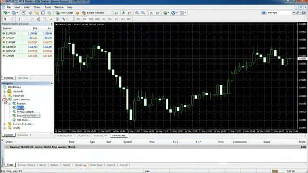This screenshot has height=173, width=308.
Task: Select the arrows drawing tool
Action: click(64, 19)
